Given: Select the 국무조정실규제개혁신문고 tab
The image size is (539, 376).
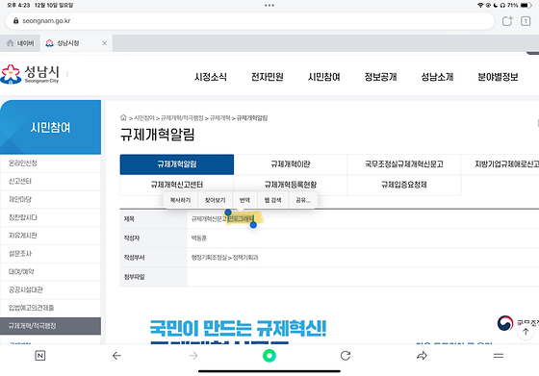Looking at the screenshot, I should [404, 164].
